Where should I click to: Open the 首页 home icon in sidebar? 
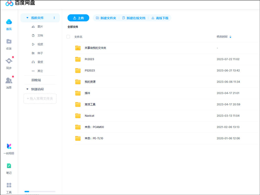[x=9, y=22]
